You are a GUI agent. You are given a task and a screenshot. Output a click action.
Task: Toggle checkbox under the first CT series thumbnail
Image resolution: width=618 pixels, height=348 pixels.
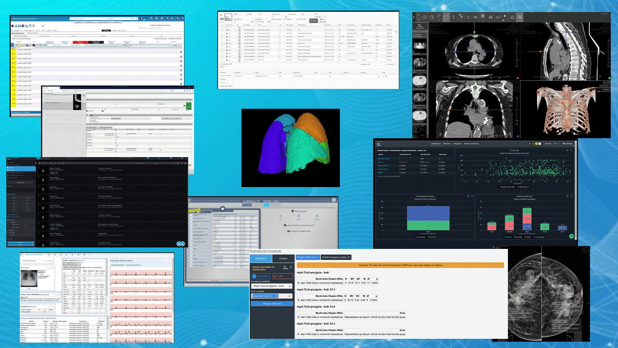pyautogui.click(x=415, y=52)
